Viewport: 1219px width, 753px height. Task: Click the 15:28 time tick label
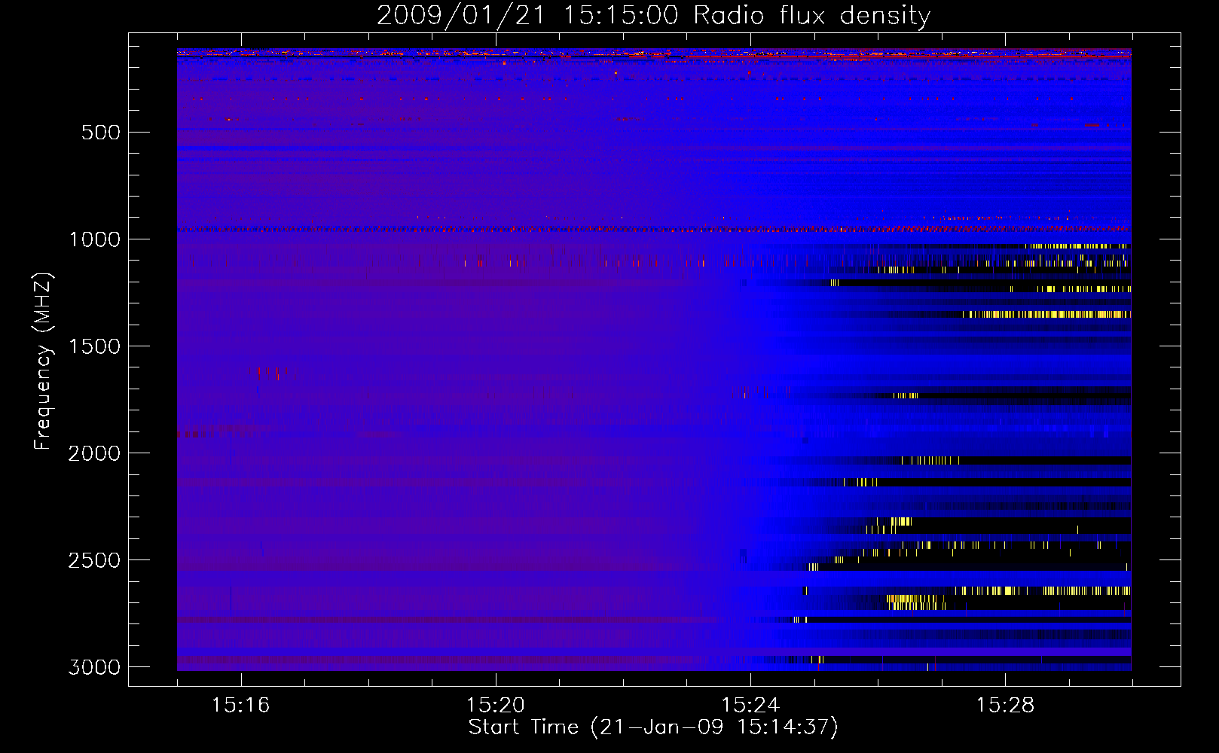[1005, 706]
